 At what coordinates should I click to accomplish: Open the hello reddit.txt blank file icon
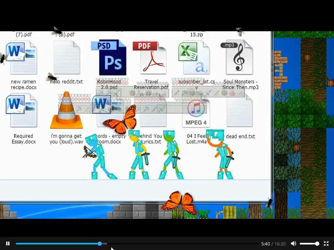point(67,57)
